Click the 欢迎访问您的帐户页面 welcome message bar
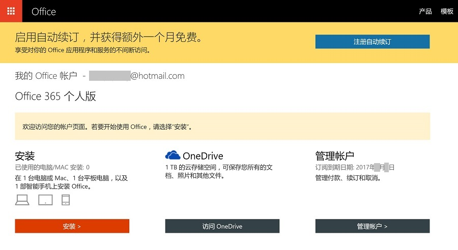The width and height of the screenshot is (458, 250). click(222, 127)
